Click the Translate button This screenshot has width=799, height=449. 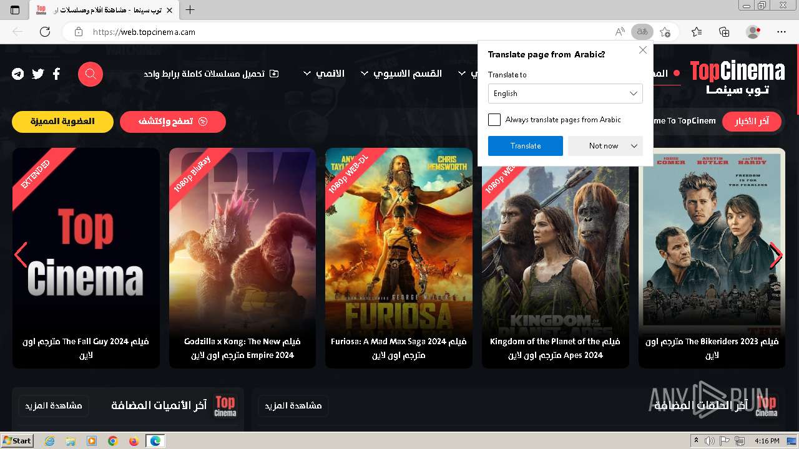tap(526, 146)
